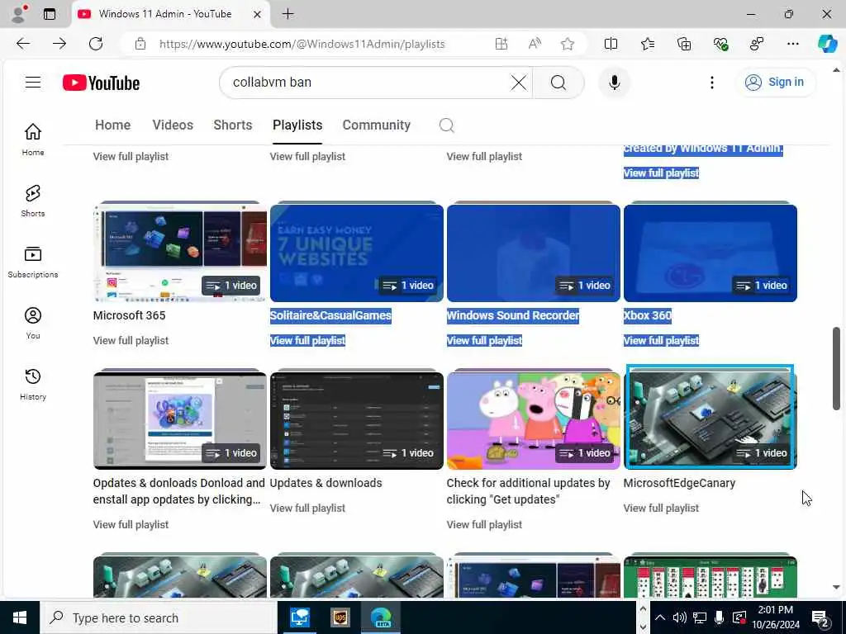Add page to favorites star
The width and height of the screenshot is (846, 634).
pyautogui.click(x=567, y=44)
